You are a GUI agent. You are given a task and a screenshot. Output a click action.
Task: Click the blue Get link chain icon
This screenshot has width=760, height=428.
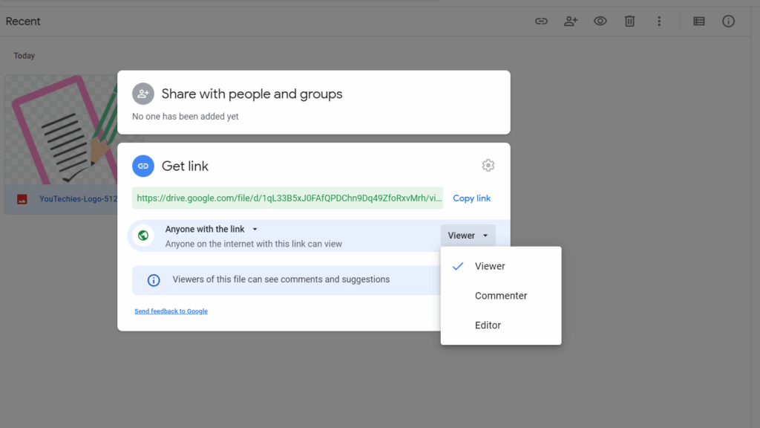(x=143, y=166)
